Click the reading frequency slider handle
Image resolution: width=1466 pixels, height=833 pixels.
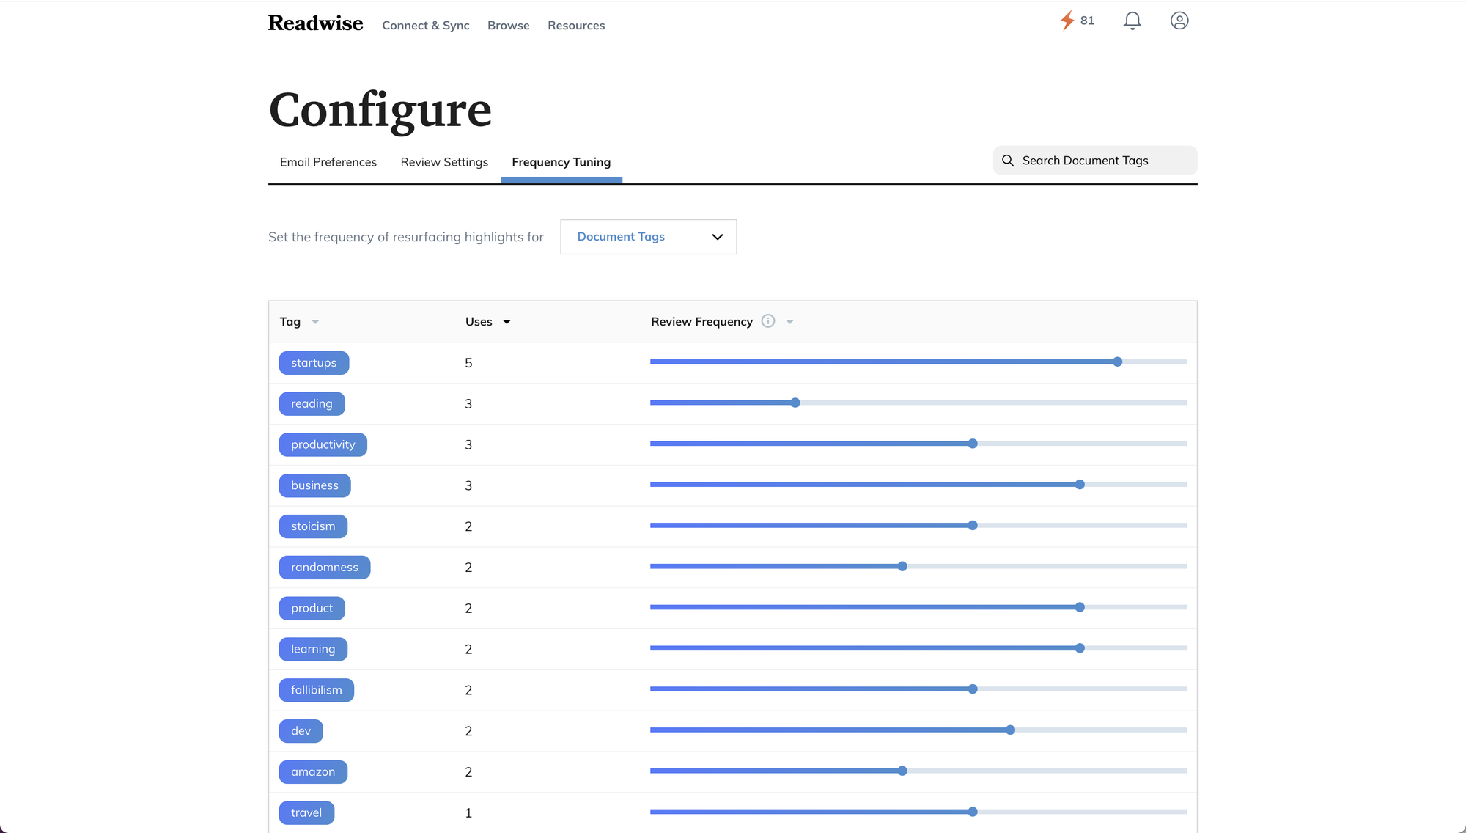point(795,403)
